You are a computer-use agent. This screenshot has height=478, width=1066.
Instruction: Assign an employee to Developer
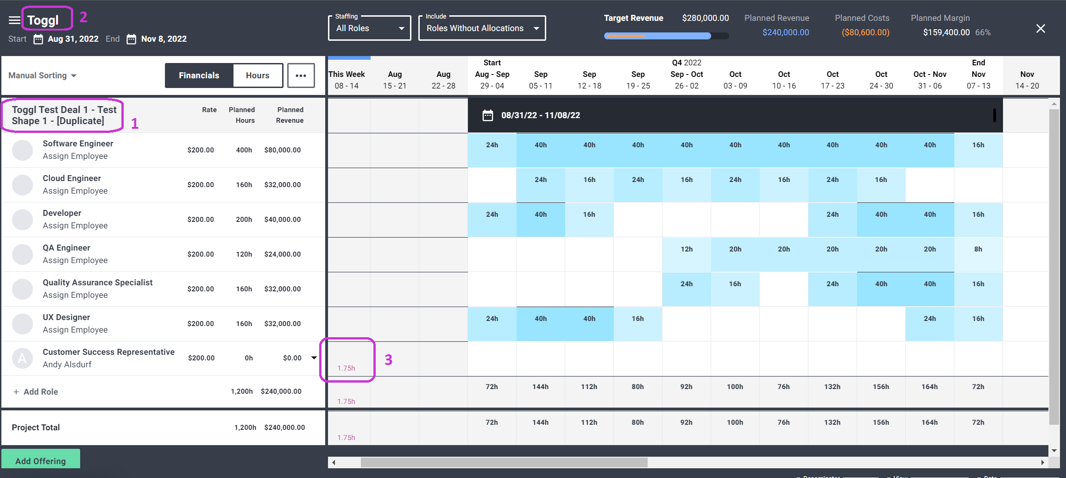pos(75,226)
